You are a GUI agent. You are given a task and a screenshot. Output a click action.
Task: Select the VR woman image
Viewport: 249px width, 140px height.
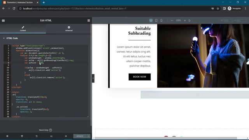coord(203,56)
